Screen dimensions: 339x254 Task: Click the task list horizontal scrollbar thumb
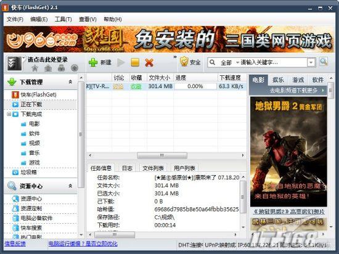[162, 155]
